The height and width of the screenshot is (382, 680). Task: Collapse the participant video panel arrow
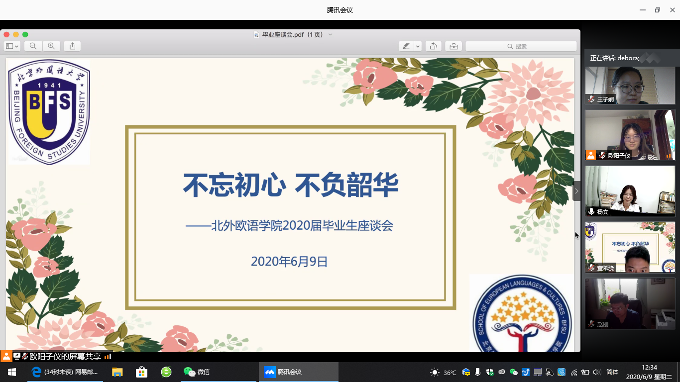576,191
